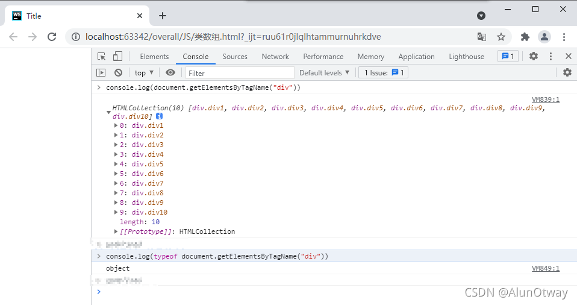Open the tab search dropdown arrow
Image resolution: width=577 pixels, height=305 pixels.
point(481,16)
